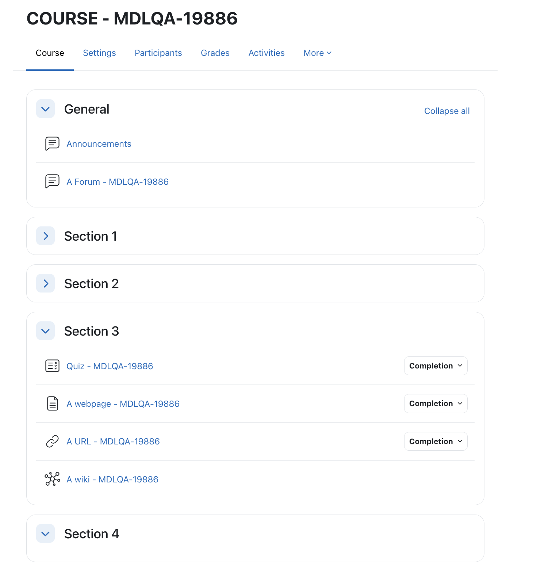Click the webpage document icon
The width and height of the screenshot is (533, 577).
(x=53, y=404)
